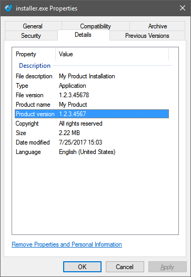191x277 pixels.
Task: Click the 'All rights reserved' value
Action: [81, 124]
